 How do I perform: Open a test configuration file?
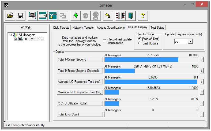10,16
